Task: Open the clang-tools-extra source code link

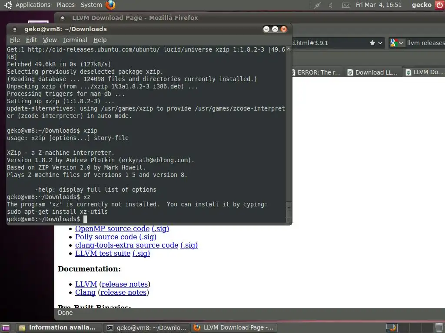Action: [x=126, y=245]
